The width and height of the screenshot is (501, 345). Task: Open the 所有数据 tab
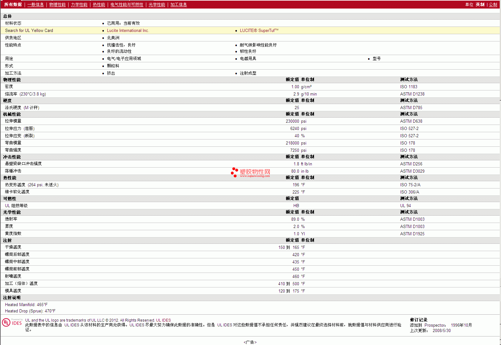click(13, 5)
